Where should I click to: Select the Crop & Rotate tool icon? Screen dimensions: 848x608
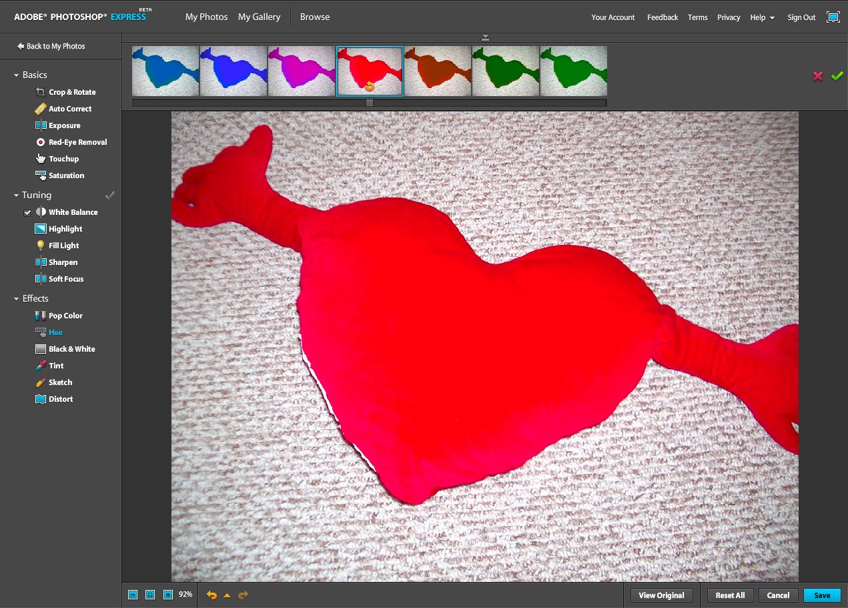click(x=40, y=92)
